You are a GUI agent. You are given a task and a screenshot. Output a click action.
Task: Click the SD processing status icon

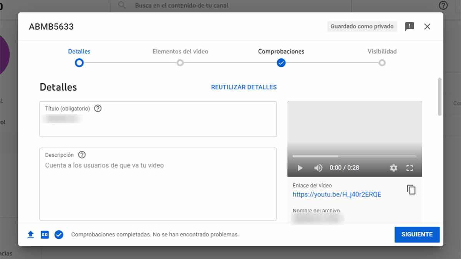click(45, 234)
